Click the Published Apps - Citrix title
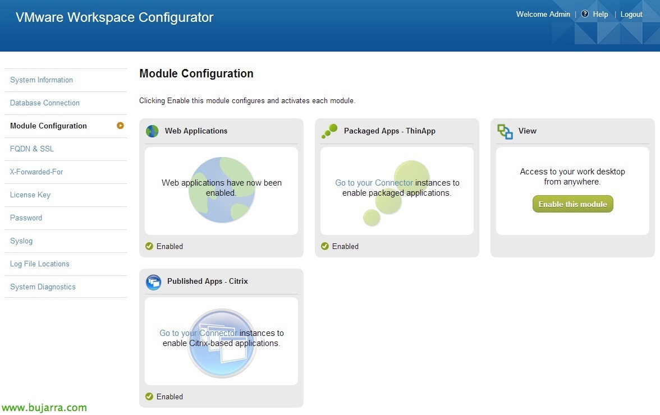Viewport: 660px width, 415px height. (x=208, y=282)
